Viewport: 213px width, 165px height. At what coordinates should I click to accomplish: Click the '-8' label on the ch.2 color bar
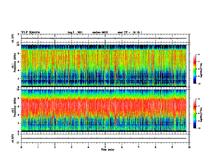[x=198, y=114]
